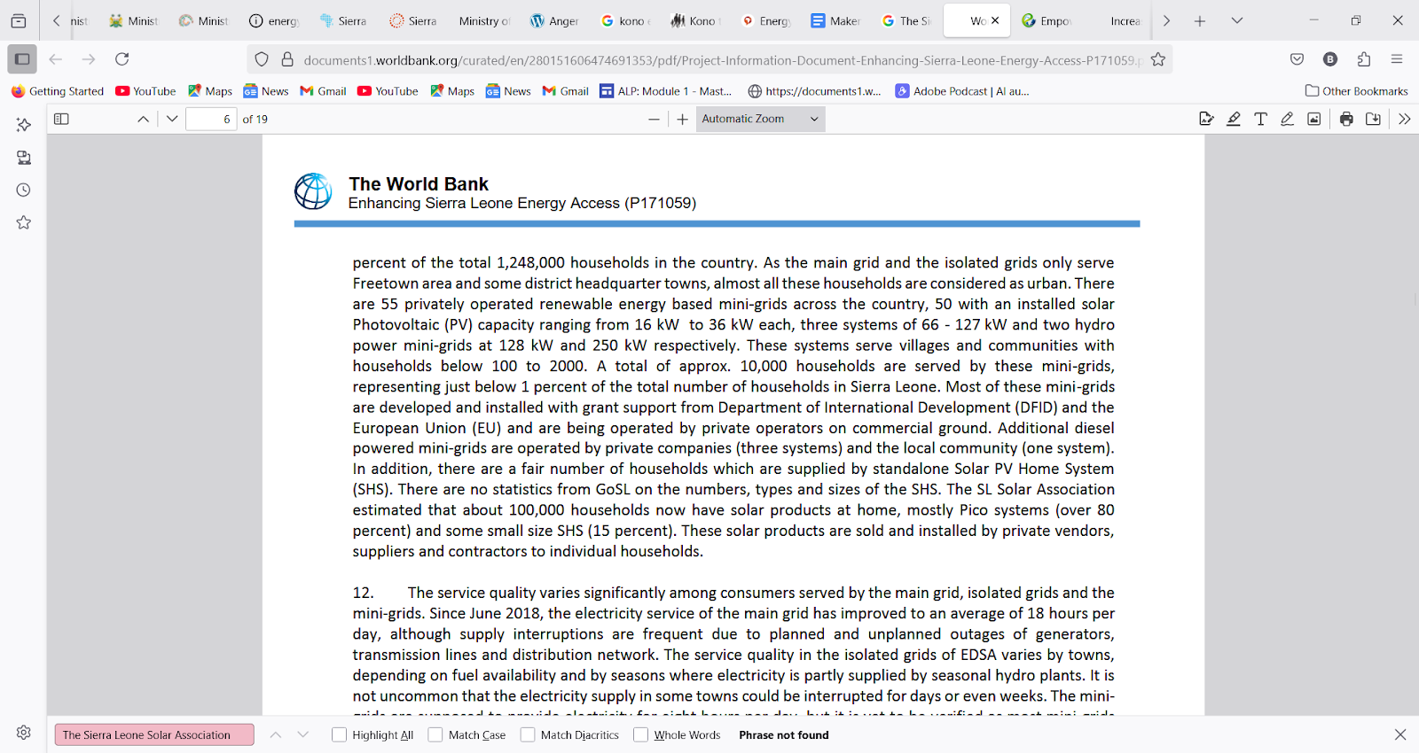View site security lock icon
Viewport: 1419px width, 753px height.
coord(287,59)
